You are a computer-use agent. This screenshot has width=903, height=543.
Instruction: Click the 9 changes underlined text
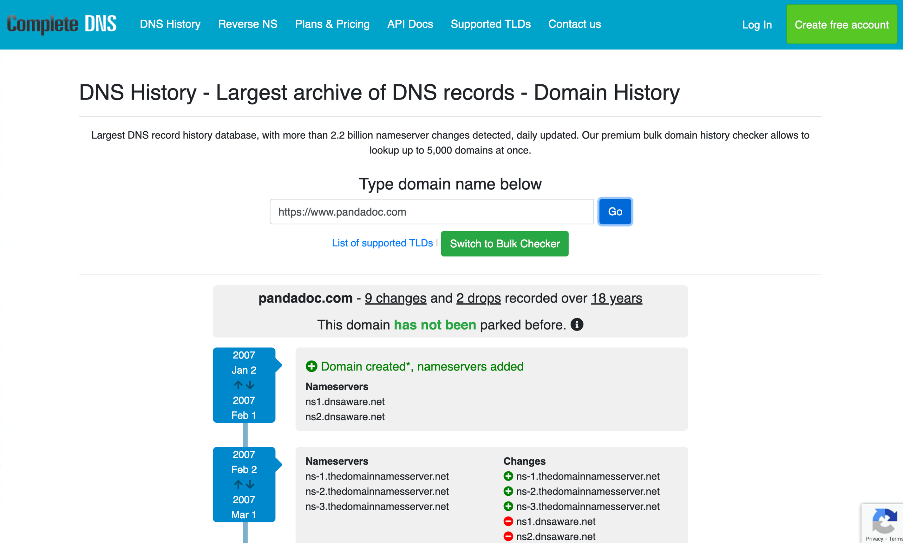pos(395,298)
